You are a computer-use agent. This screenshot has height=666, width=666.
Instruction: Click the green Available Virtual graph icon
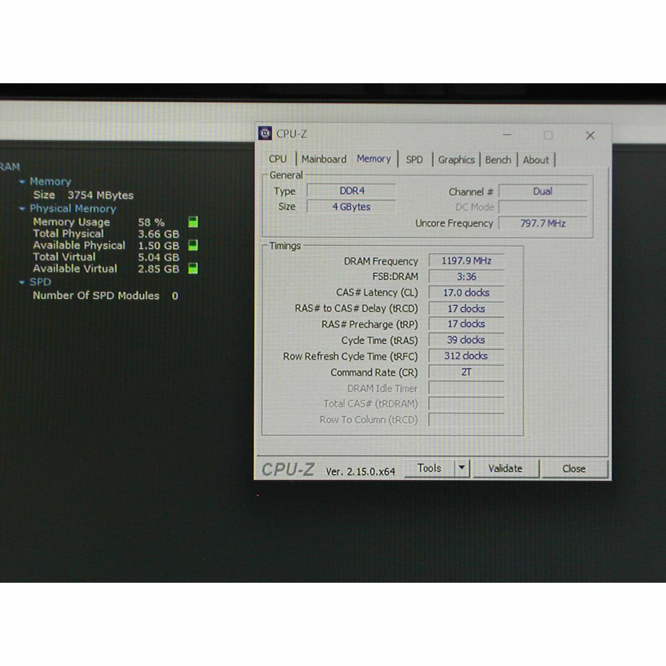coord(193,268)
